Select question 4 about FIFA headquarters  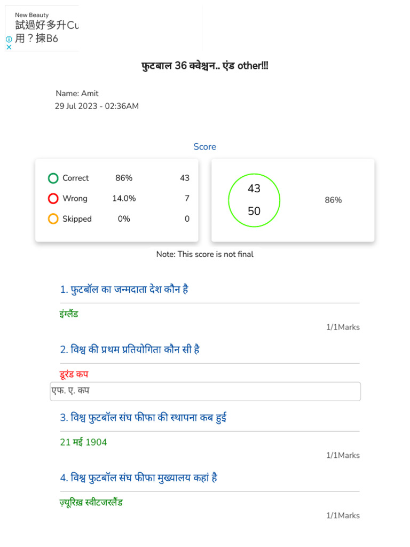tap(139, 478)
